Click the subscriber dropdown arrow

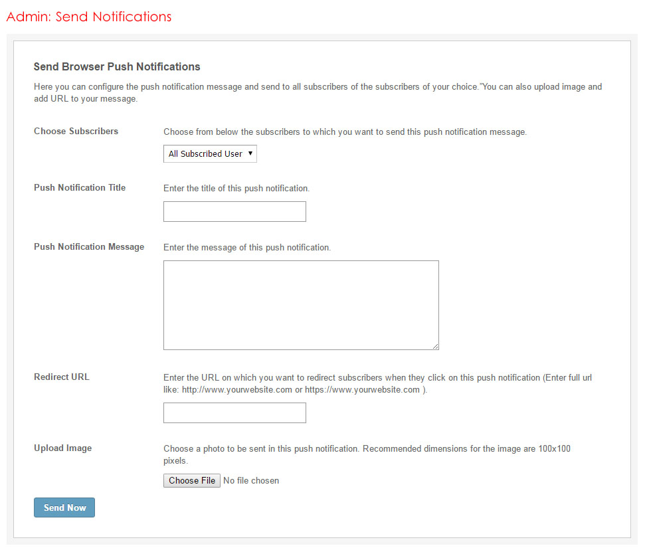pos(250,153)
